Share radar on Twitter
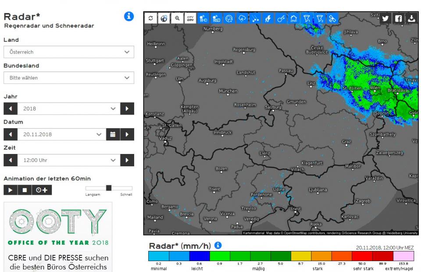 (385, 18)
